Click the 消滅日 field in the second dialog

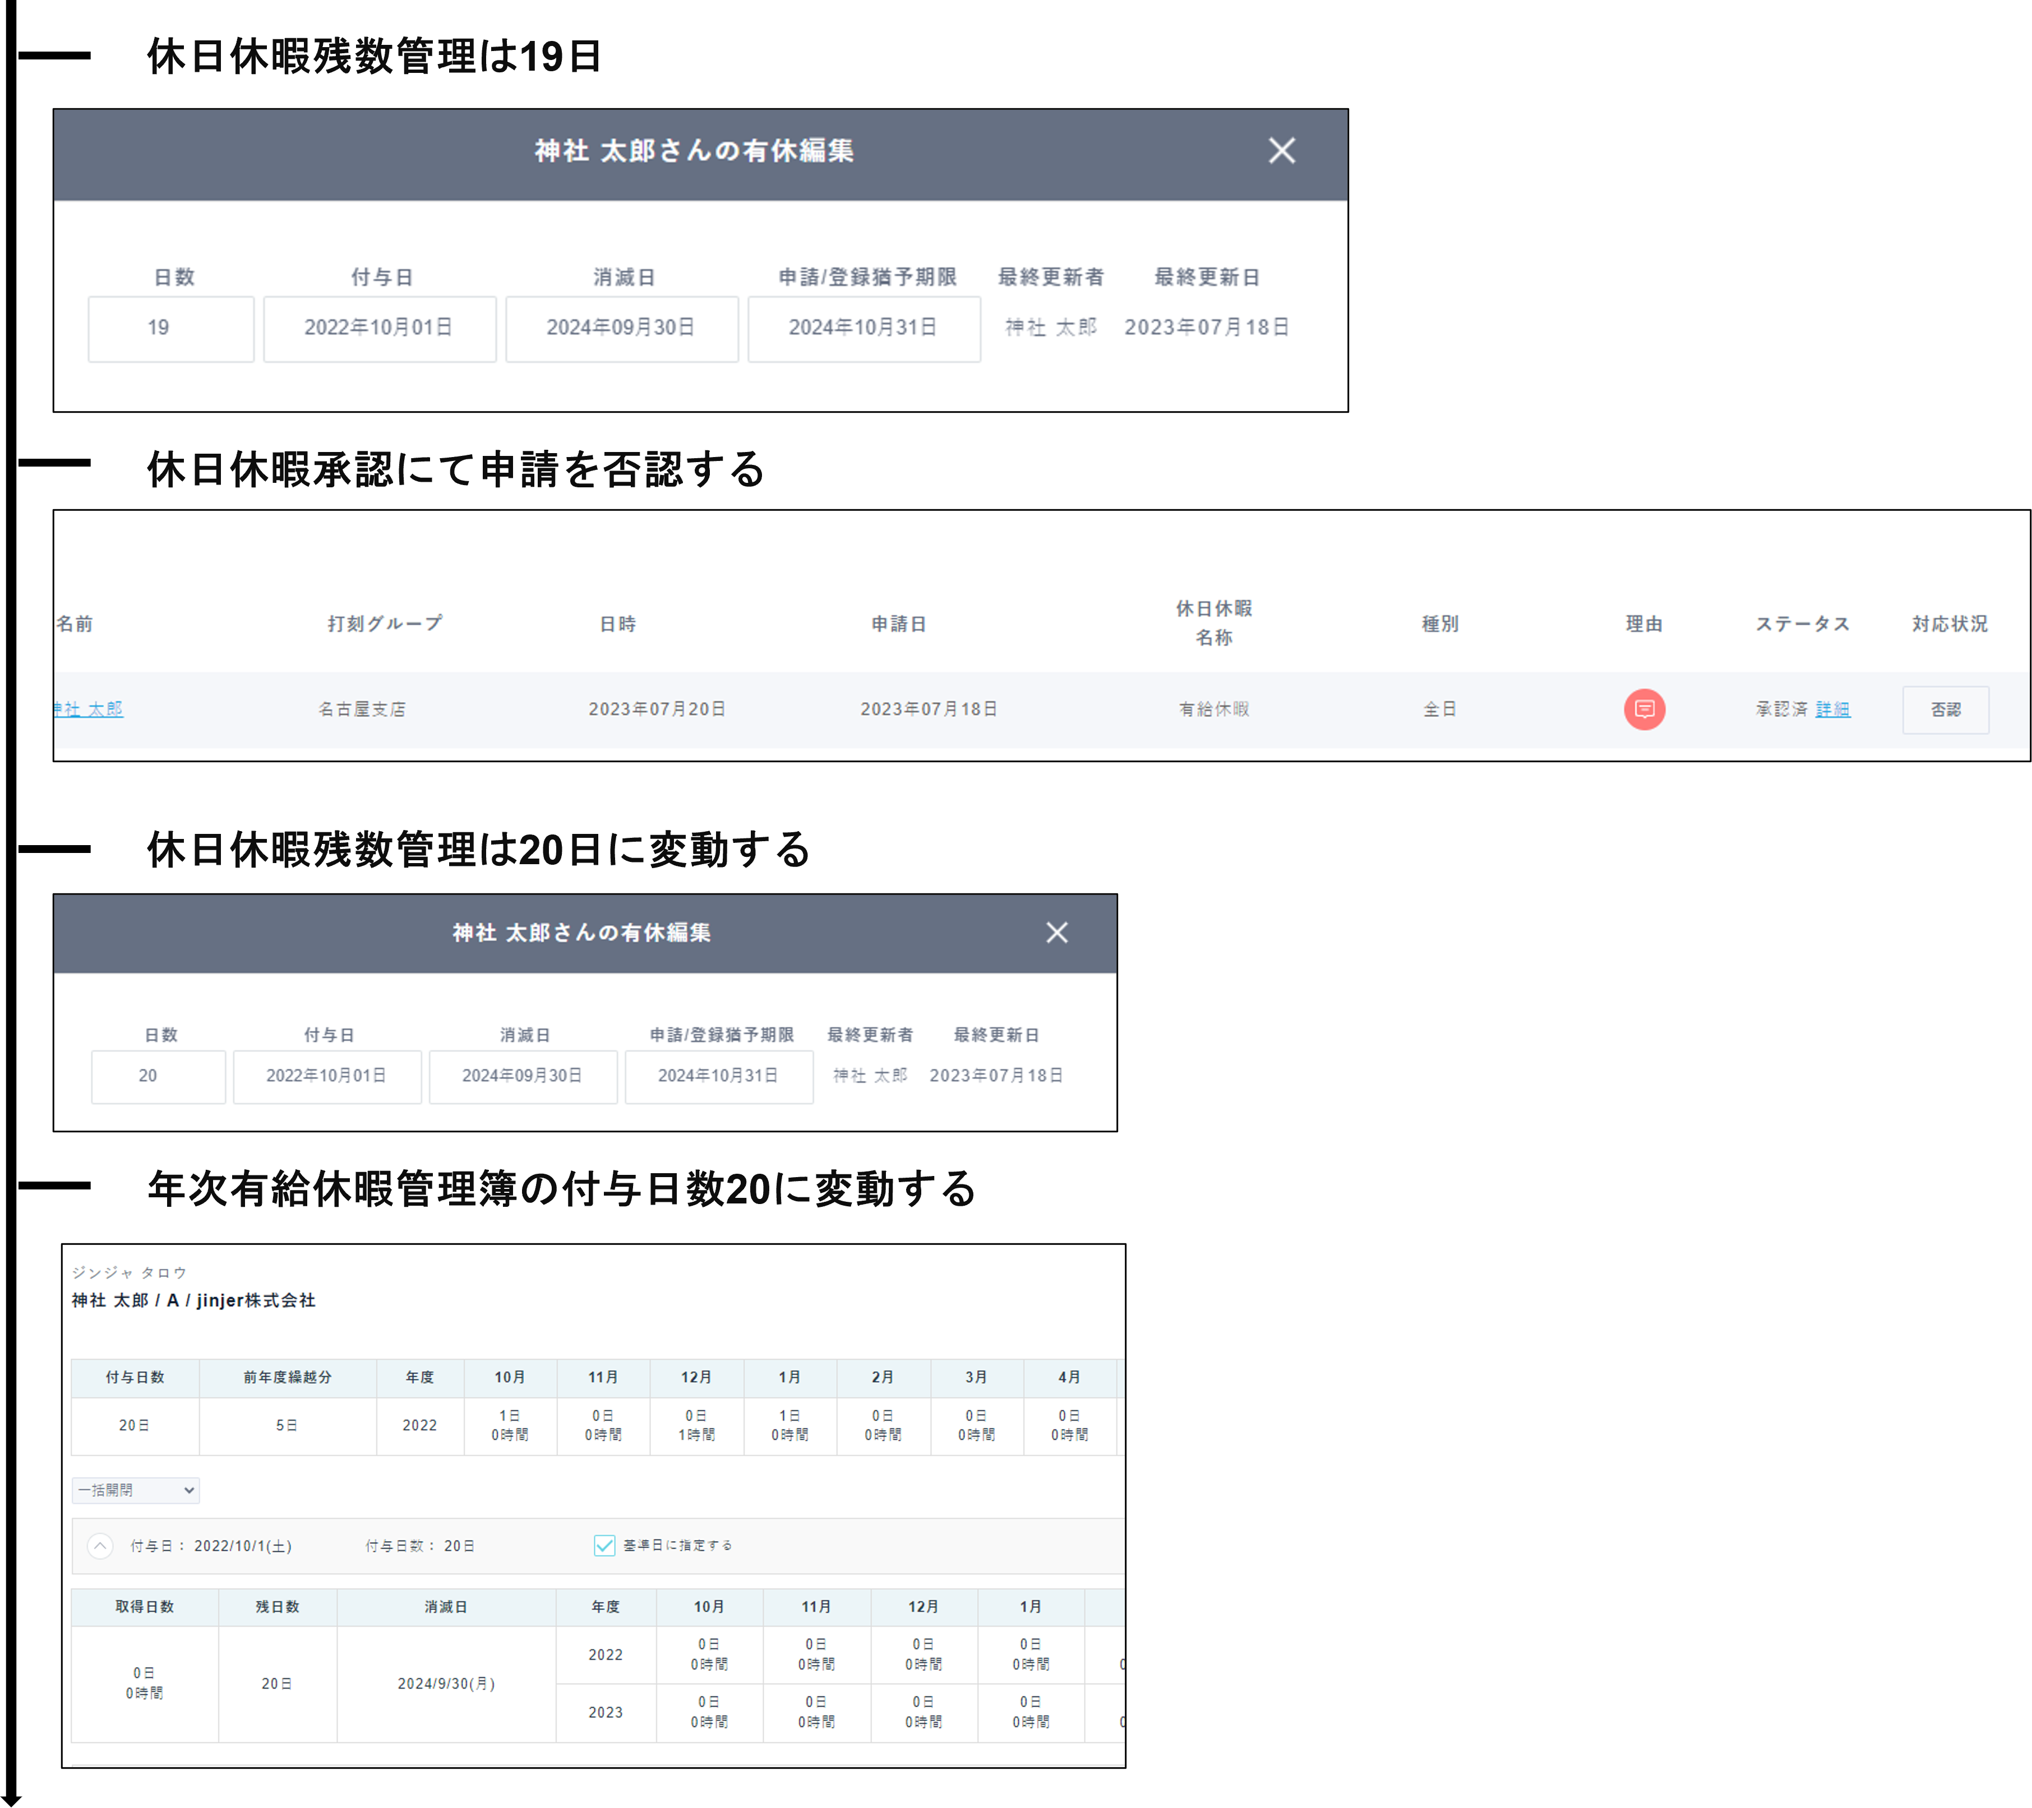pyautogui.click(x=523, y=1076)
